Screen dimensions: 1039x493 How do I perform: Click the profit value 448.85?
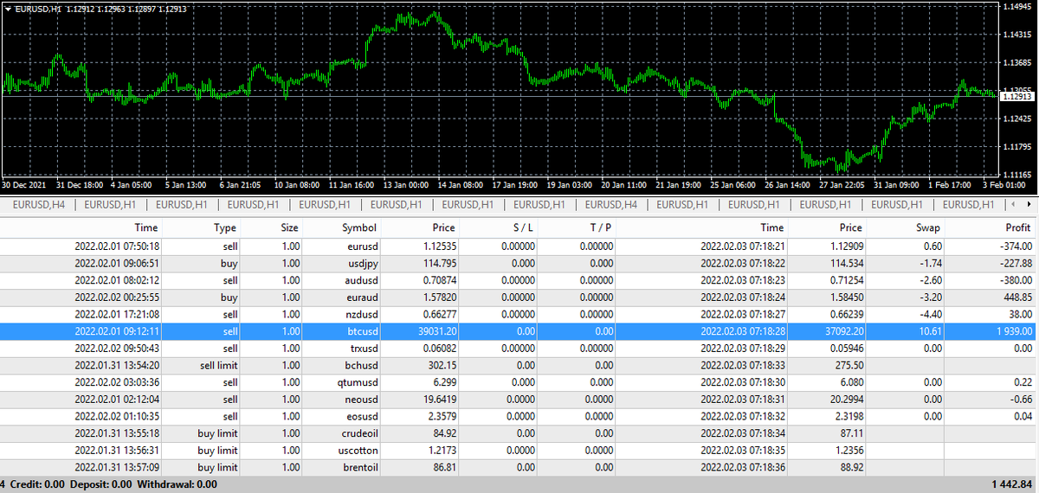tap(1016, 297)
